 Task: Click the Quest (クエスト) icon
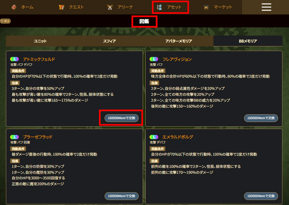[61, 7]
